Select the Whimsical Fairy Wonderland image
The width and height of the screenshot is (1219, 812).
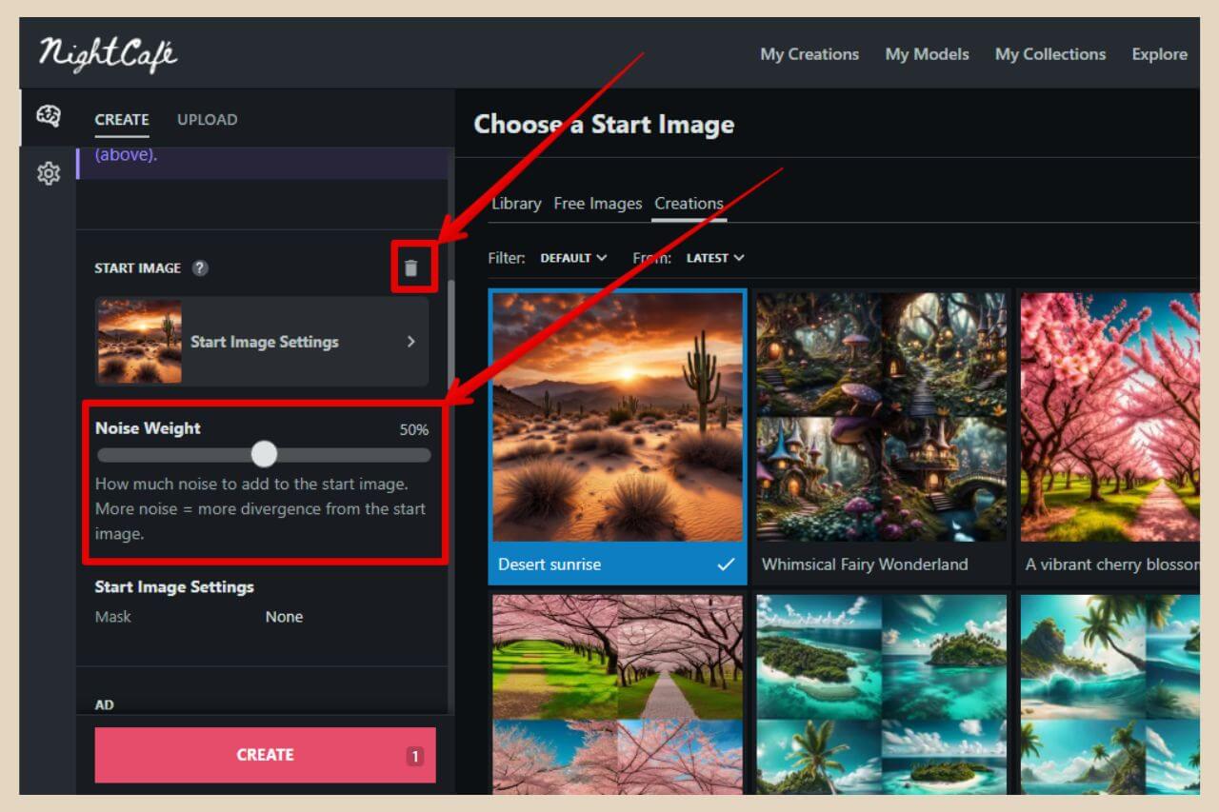click(881, 419)
